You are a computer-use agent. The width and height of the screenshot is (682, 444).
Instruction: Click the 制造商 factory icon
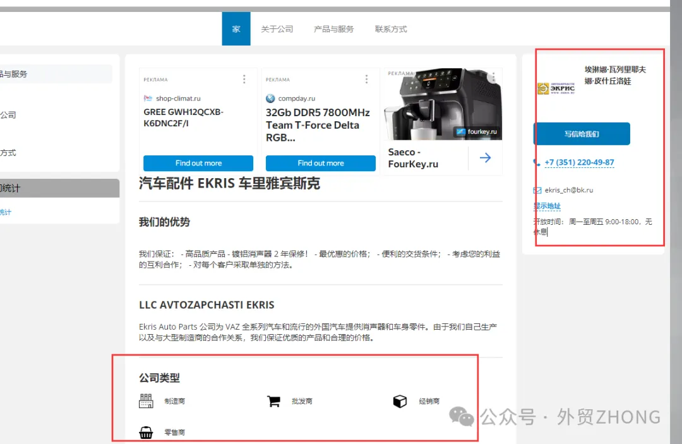[x=146, y=400]
